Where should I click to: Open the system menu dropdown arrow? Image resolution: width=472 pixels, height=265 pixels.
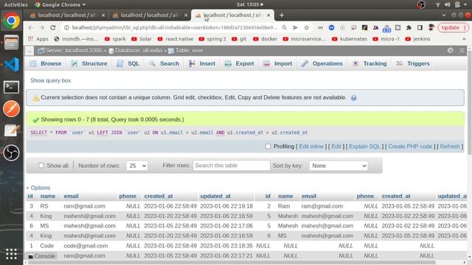(x=465, y=4)
